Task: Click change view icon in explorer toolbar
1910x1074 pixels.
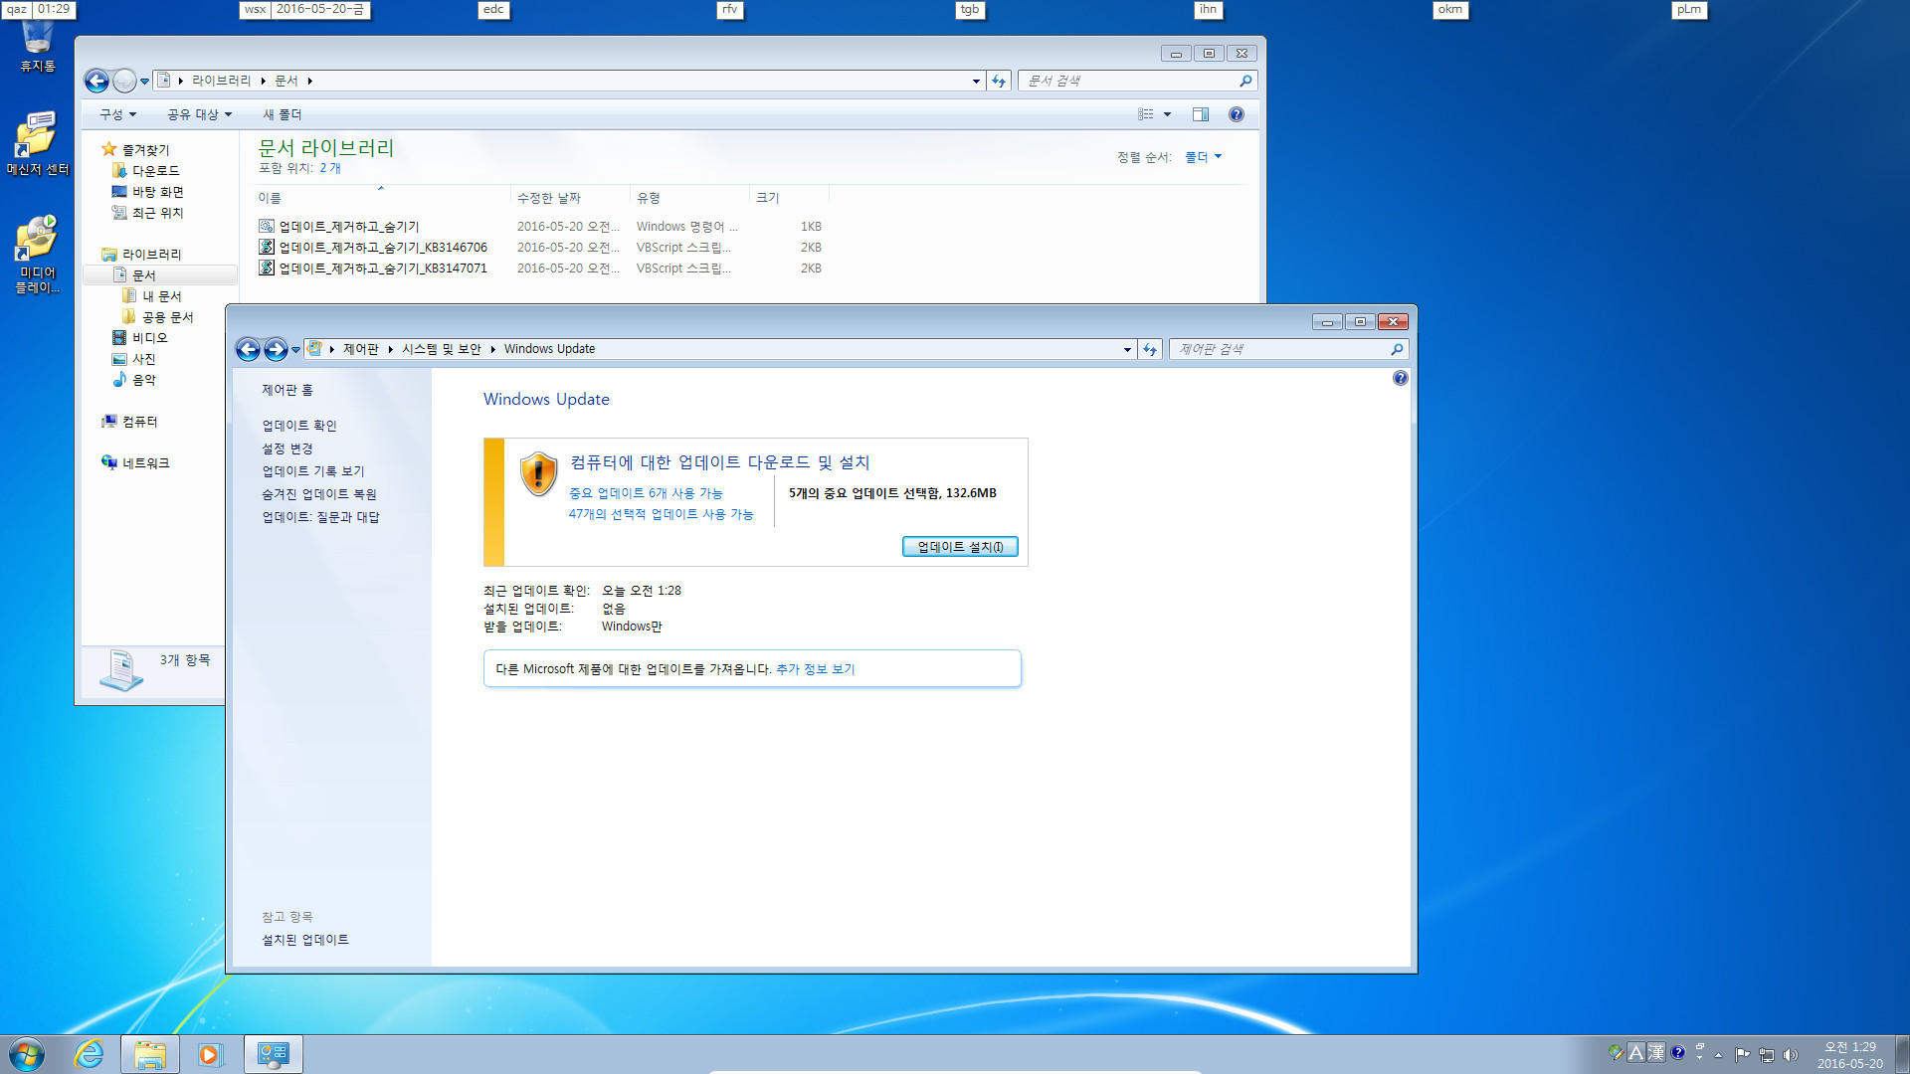Action: tap(1146, 114)
